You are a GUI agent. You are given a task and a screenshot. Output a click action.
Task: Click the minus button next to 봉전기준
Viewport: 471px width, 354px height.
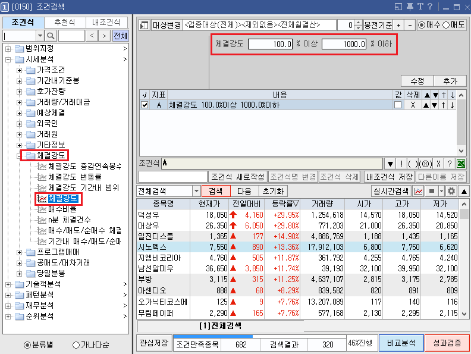point(410,25)
